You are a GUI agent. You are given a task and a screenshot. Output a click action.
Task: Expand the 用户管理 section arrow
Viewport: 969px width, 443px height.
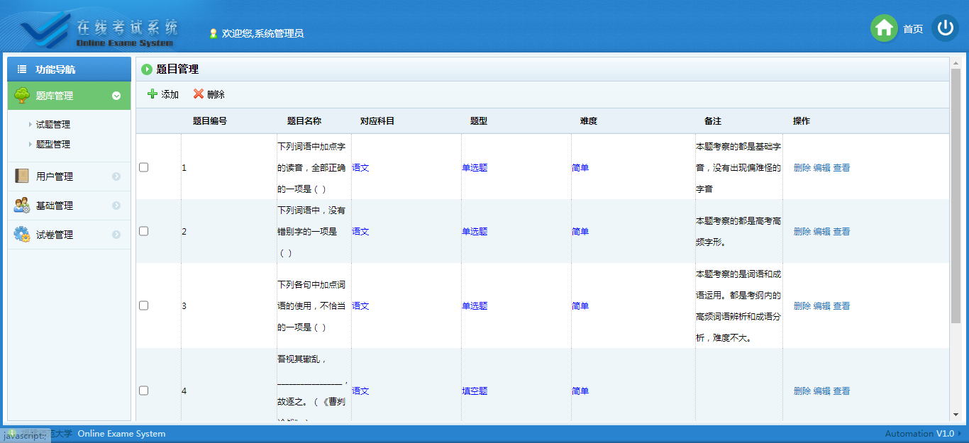tap(116, 176)
